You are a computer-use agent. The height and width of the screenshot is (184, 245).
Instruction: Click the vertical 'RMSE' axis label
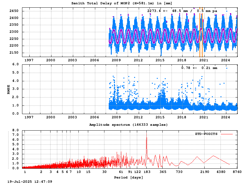(9, 89)
